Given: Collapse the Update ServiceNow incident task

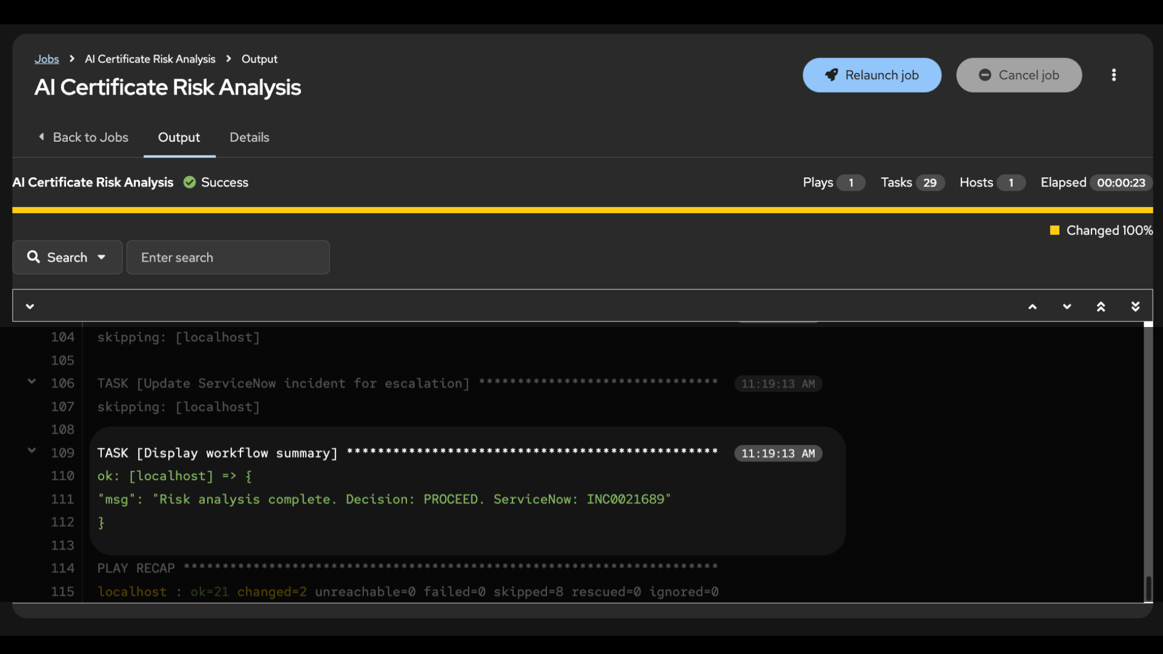Looking at the screenshot, I should pyautogui.click(x=31, y=381).
